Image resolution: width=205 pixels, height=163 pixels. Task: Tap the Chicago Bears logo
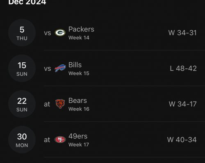pos(60,104)
